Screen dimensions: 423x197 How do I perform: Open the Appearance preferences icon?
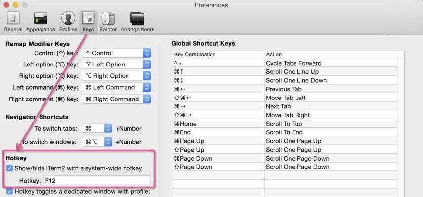click(41, 22)
